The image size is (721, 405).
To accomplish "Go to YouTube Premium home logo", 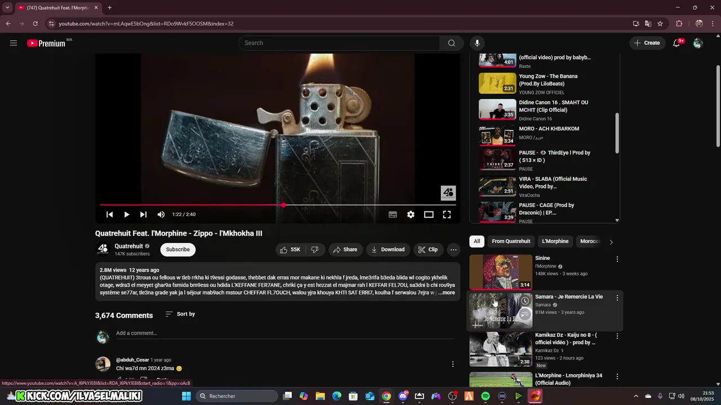I will click(x=46, y=43).
